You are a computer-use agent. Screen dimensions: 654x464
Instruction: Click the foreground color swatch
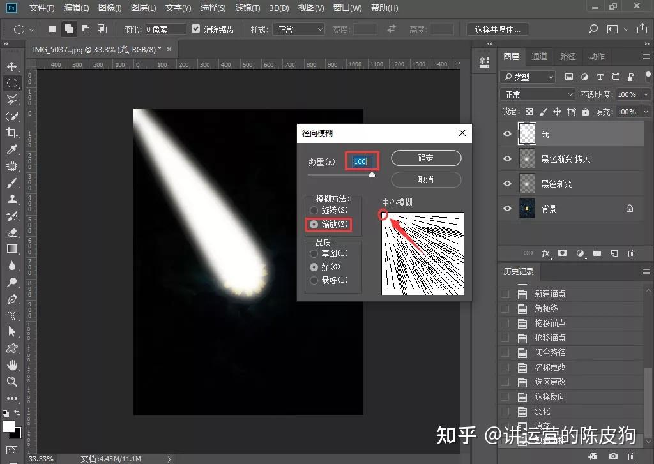click(9, 426)
